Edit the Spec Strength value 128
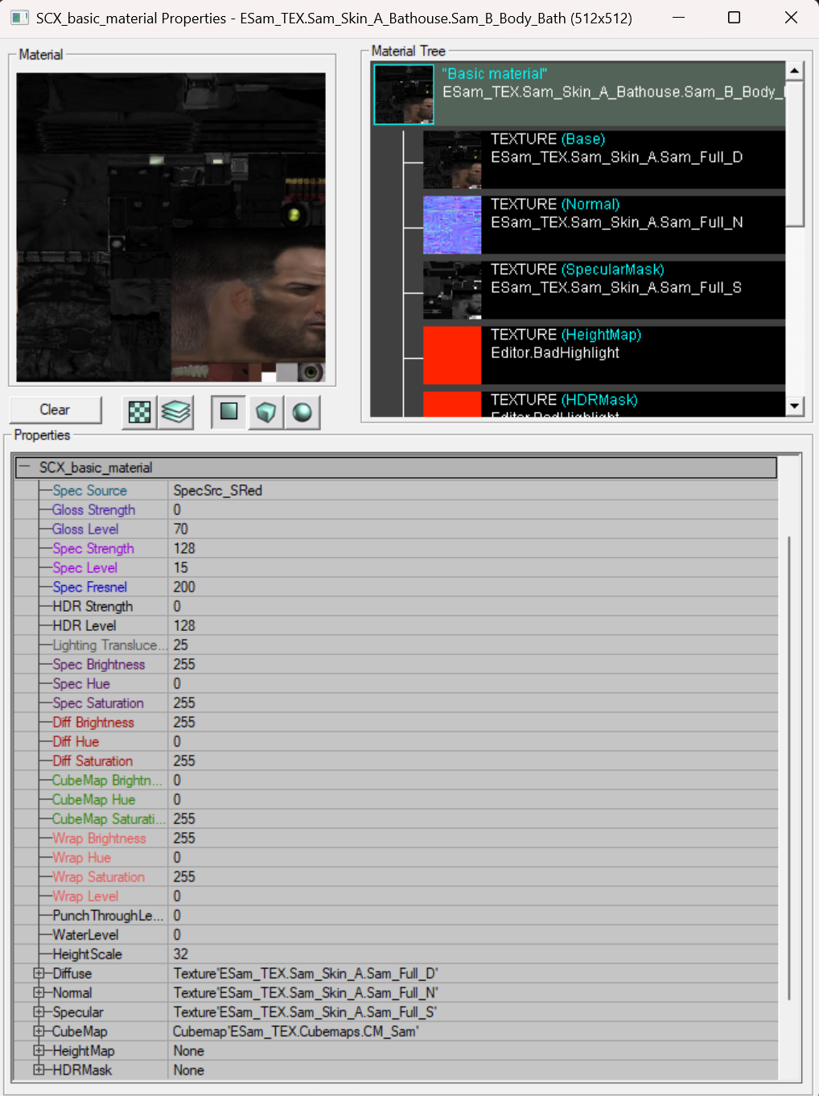 [473, 548]
